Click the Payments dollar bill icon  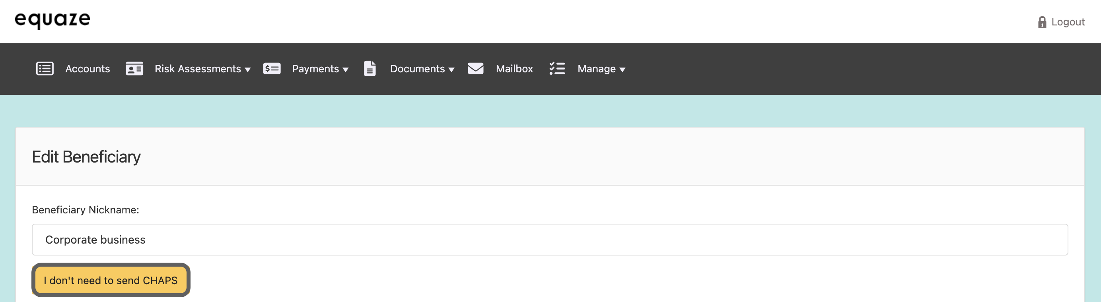click(272, 69)
